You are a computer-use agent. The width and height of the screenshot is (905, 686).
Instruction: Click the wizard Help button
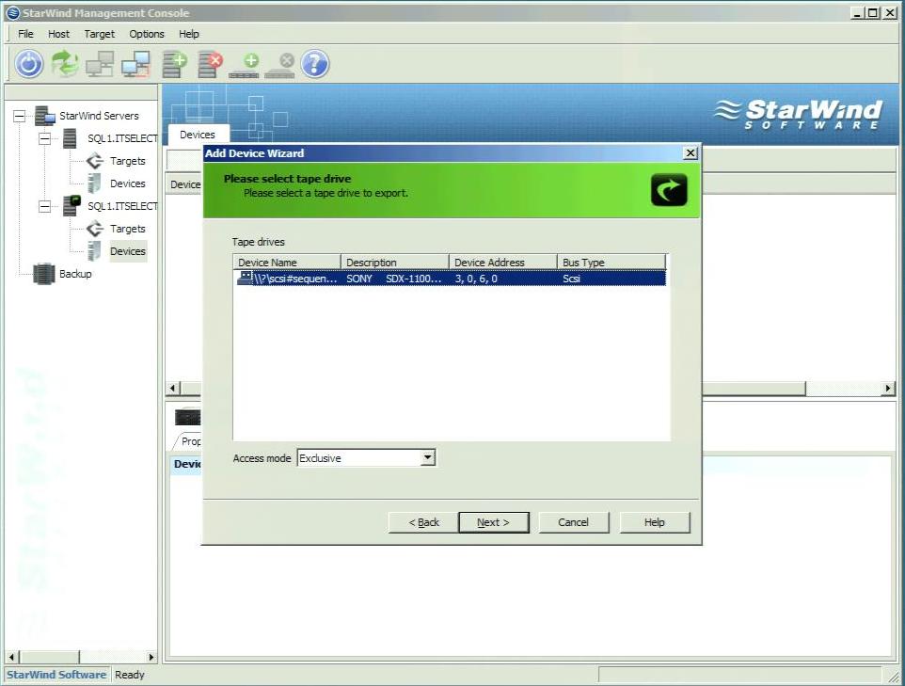655,522
